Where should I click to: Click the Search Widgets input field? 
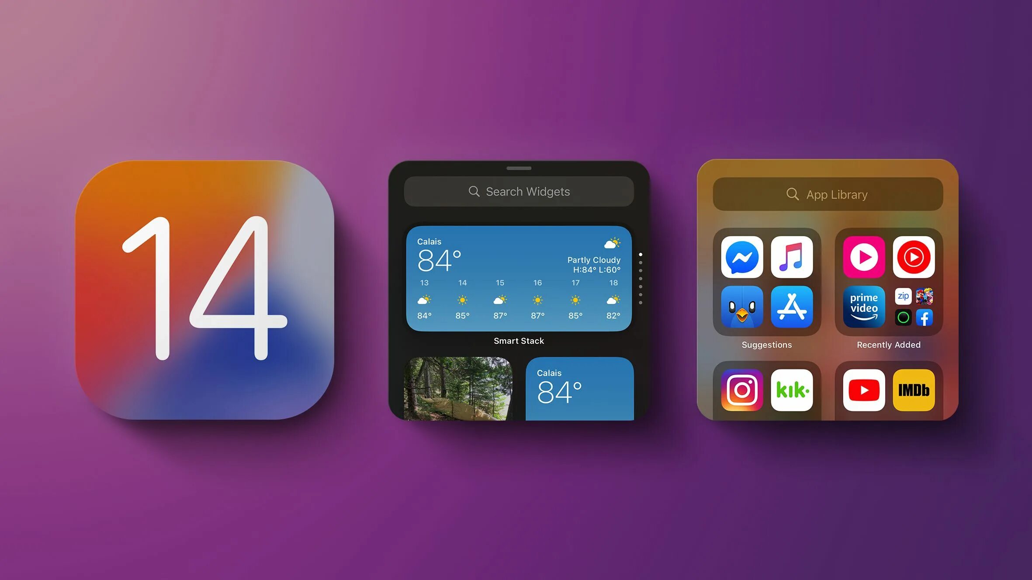pos(519,191)
